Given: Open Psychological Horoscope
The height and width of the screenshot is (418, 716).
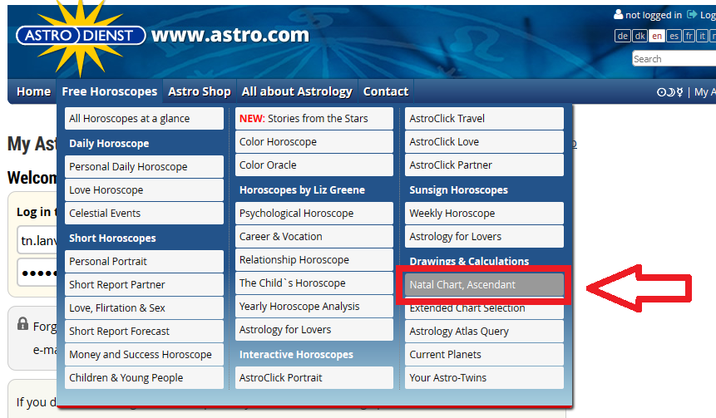Looking at the screenshot, I should pyautogui.click(x=314, y=213).
